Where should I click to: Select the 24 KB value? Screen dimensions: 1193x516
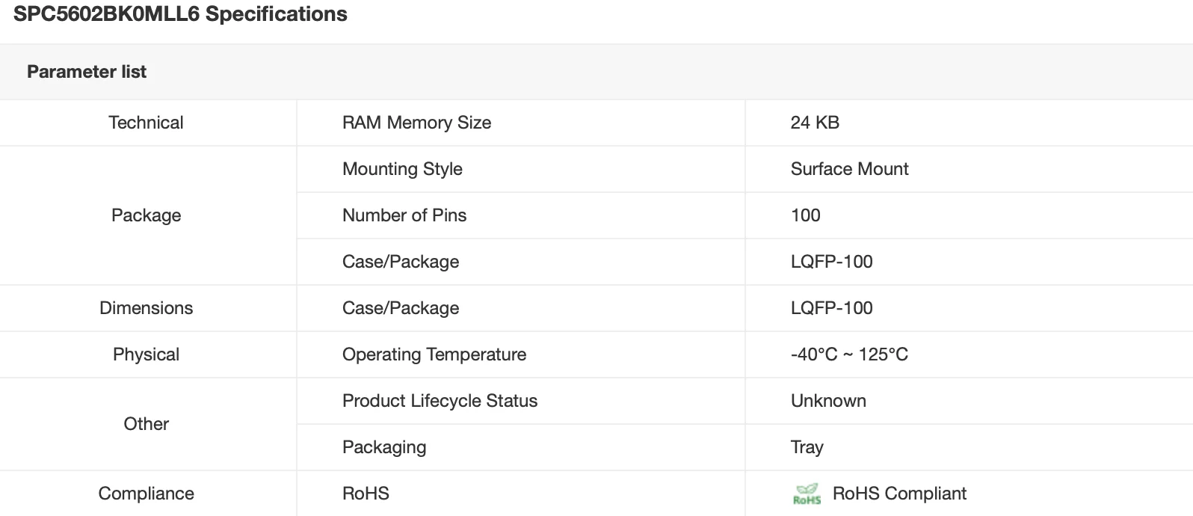(815, 123)
